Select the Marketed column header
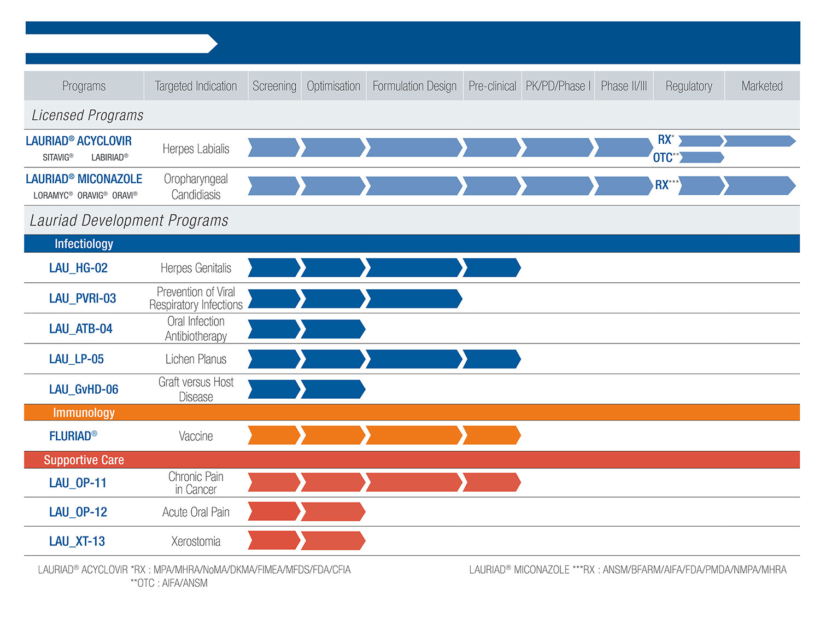820x641 pixels. pos(762,86)
